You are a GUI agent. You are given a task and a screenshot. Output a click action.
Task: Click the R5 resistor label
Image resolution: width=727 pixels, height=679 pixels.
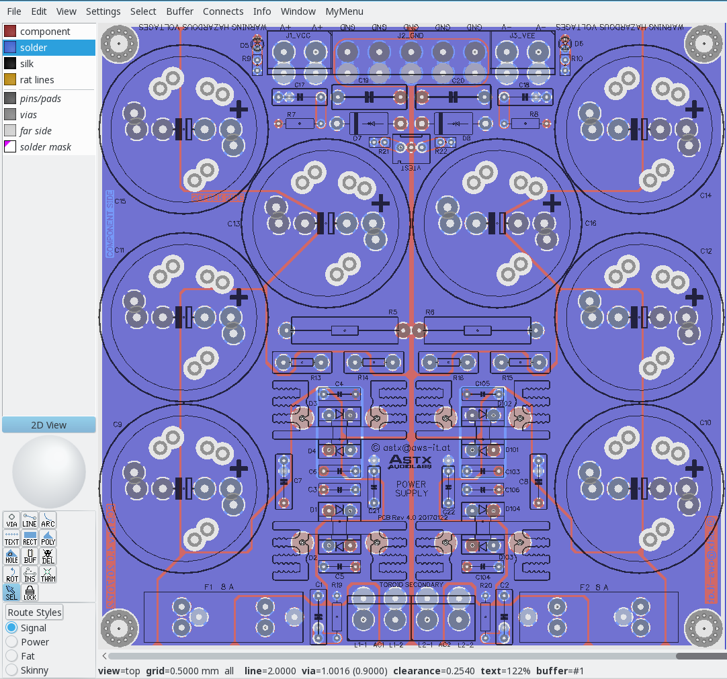[392, 312]
